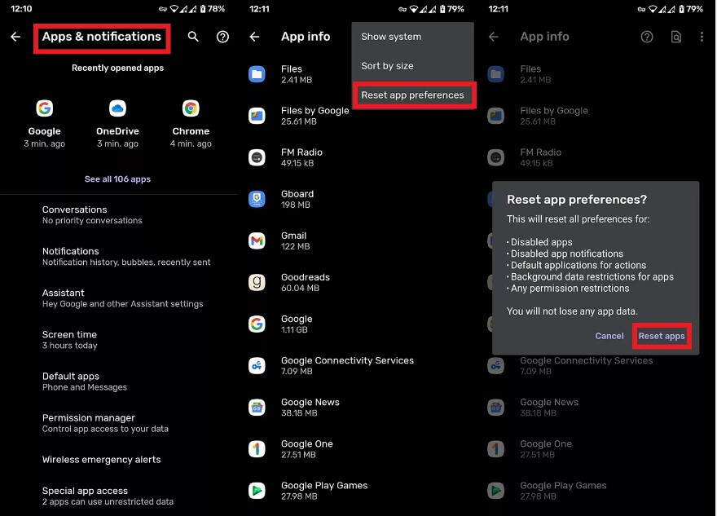
Task: Open Screen time row
Action: point(118,340)
